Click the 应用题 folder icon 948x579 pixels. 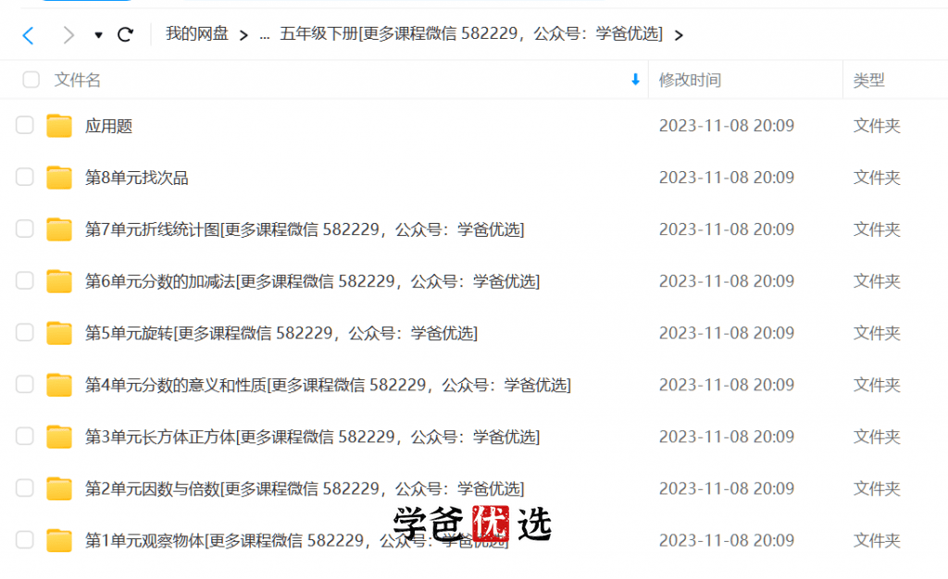click(x=59, y=126)
